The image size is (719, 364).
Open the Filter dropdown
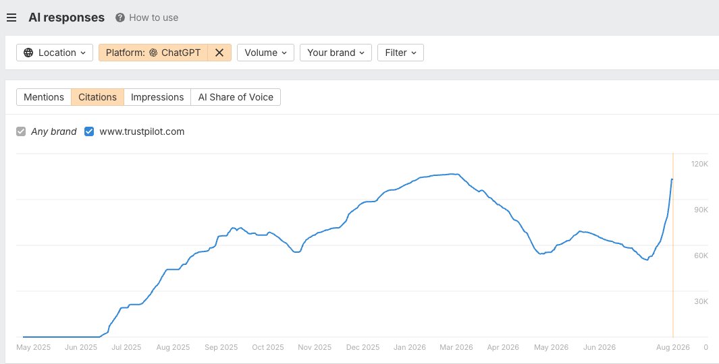coord(400,53)
